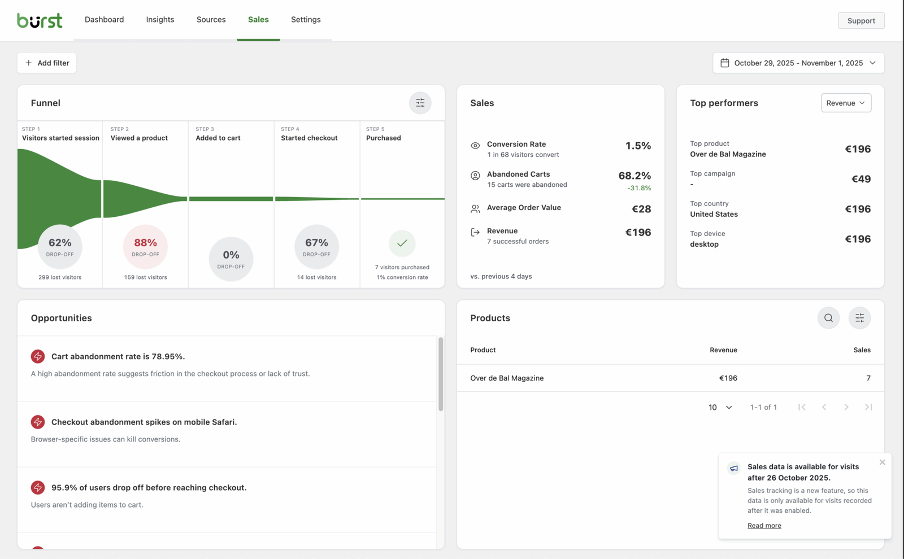
Task: Change rows per page using the 10 dropdown
Action: 719,407
